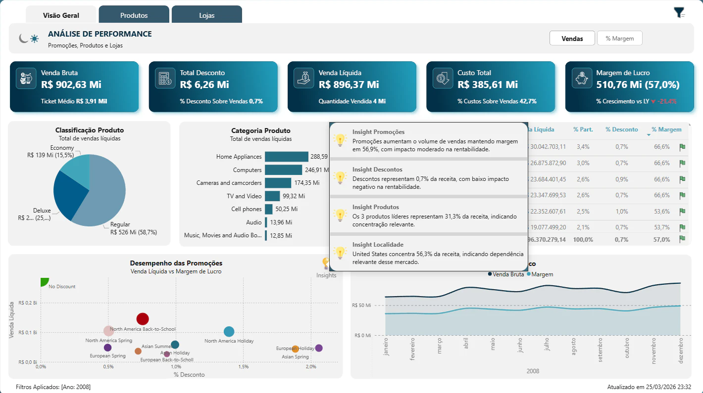Click the green flag in the 26.875.872,90 row
Screen dimensions: 703x393
coord(682,163)
